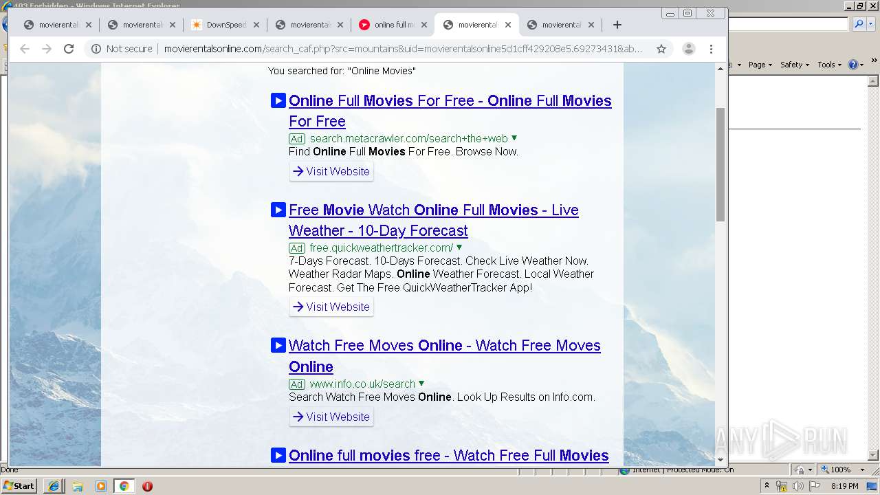880x495 pixels.
Task: Open Windows Explorer from the taskbar
Action: pos(78,486)
